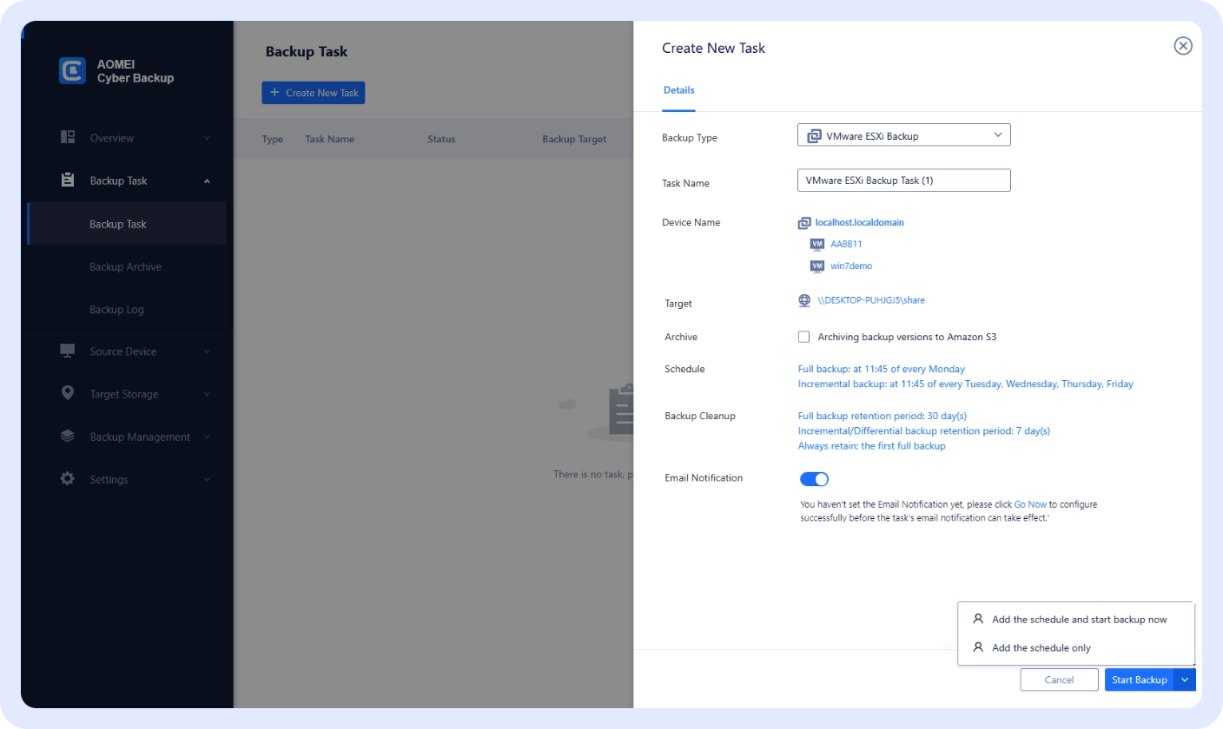Edit the full backup schedule line
Viewport: 1223px width, 729px height.
tap(882, 369)
